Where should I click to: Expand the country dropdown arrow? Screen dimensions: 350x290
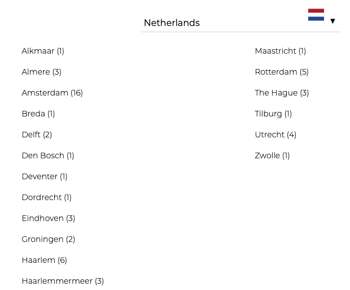click(x=333, y=21)
